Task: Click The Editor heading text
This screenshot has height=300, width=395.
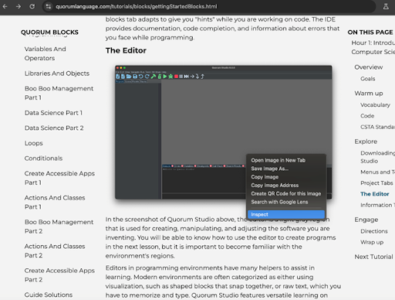Action: pyautogui.click(x=126, y=50)
